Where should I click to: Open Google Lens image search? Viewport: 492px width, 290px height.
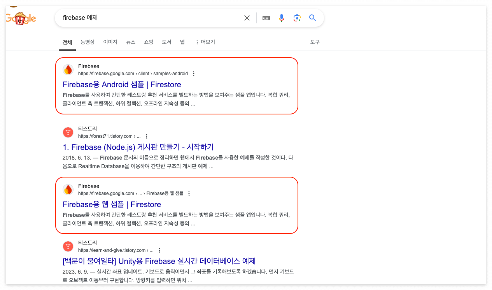tap(297, 18)
